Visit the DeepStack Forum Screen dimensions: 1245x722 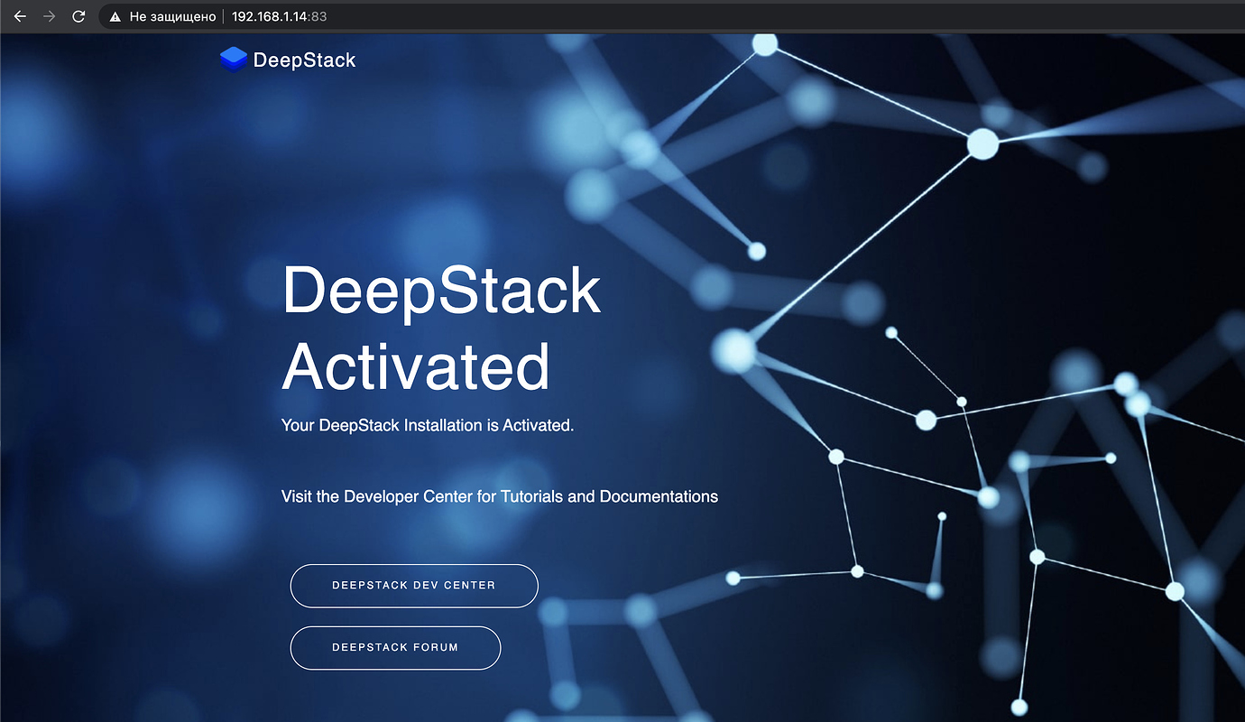(x=394, y=647)
